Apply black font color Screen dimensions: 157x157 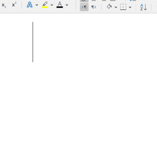[x=60, y=5]
